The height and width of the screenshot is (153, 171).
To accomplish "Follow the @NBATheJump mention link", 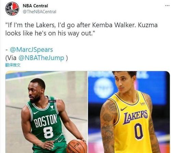I will (x=41, y=58).
